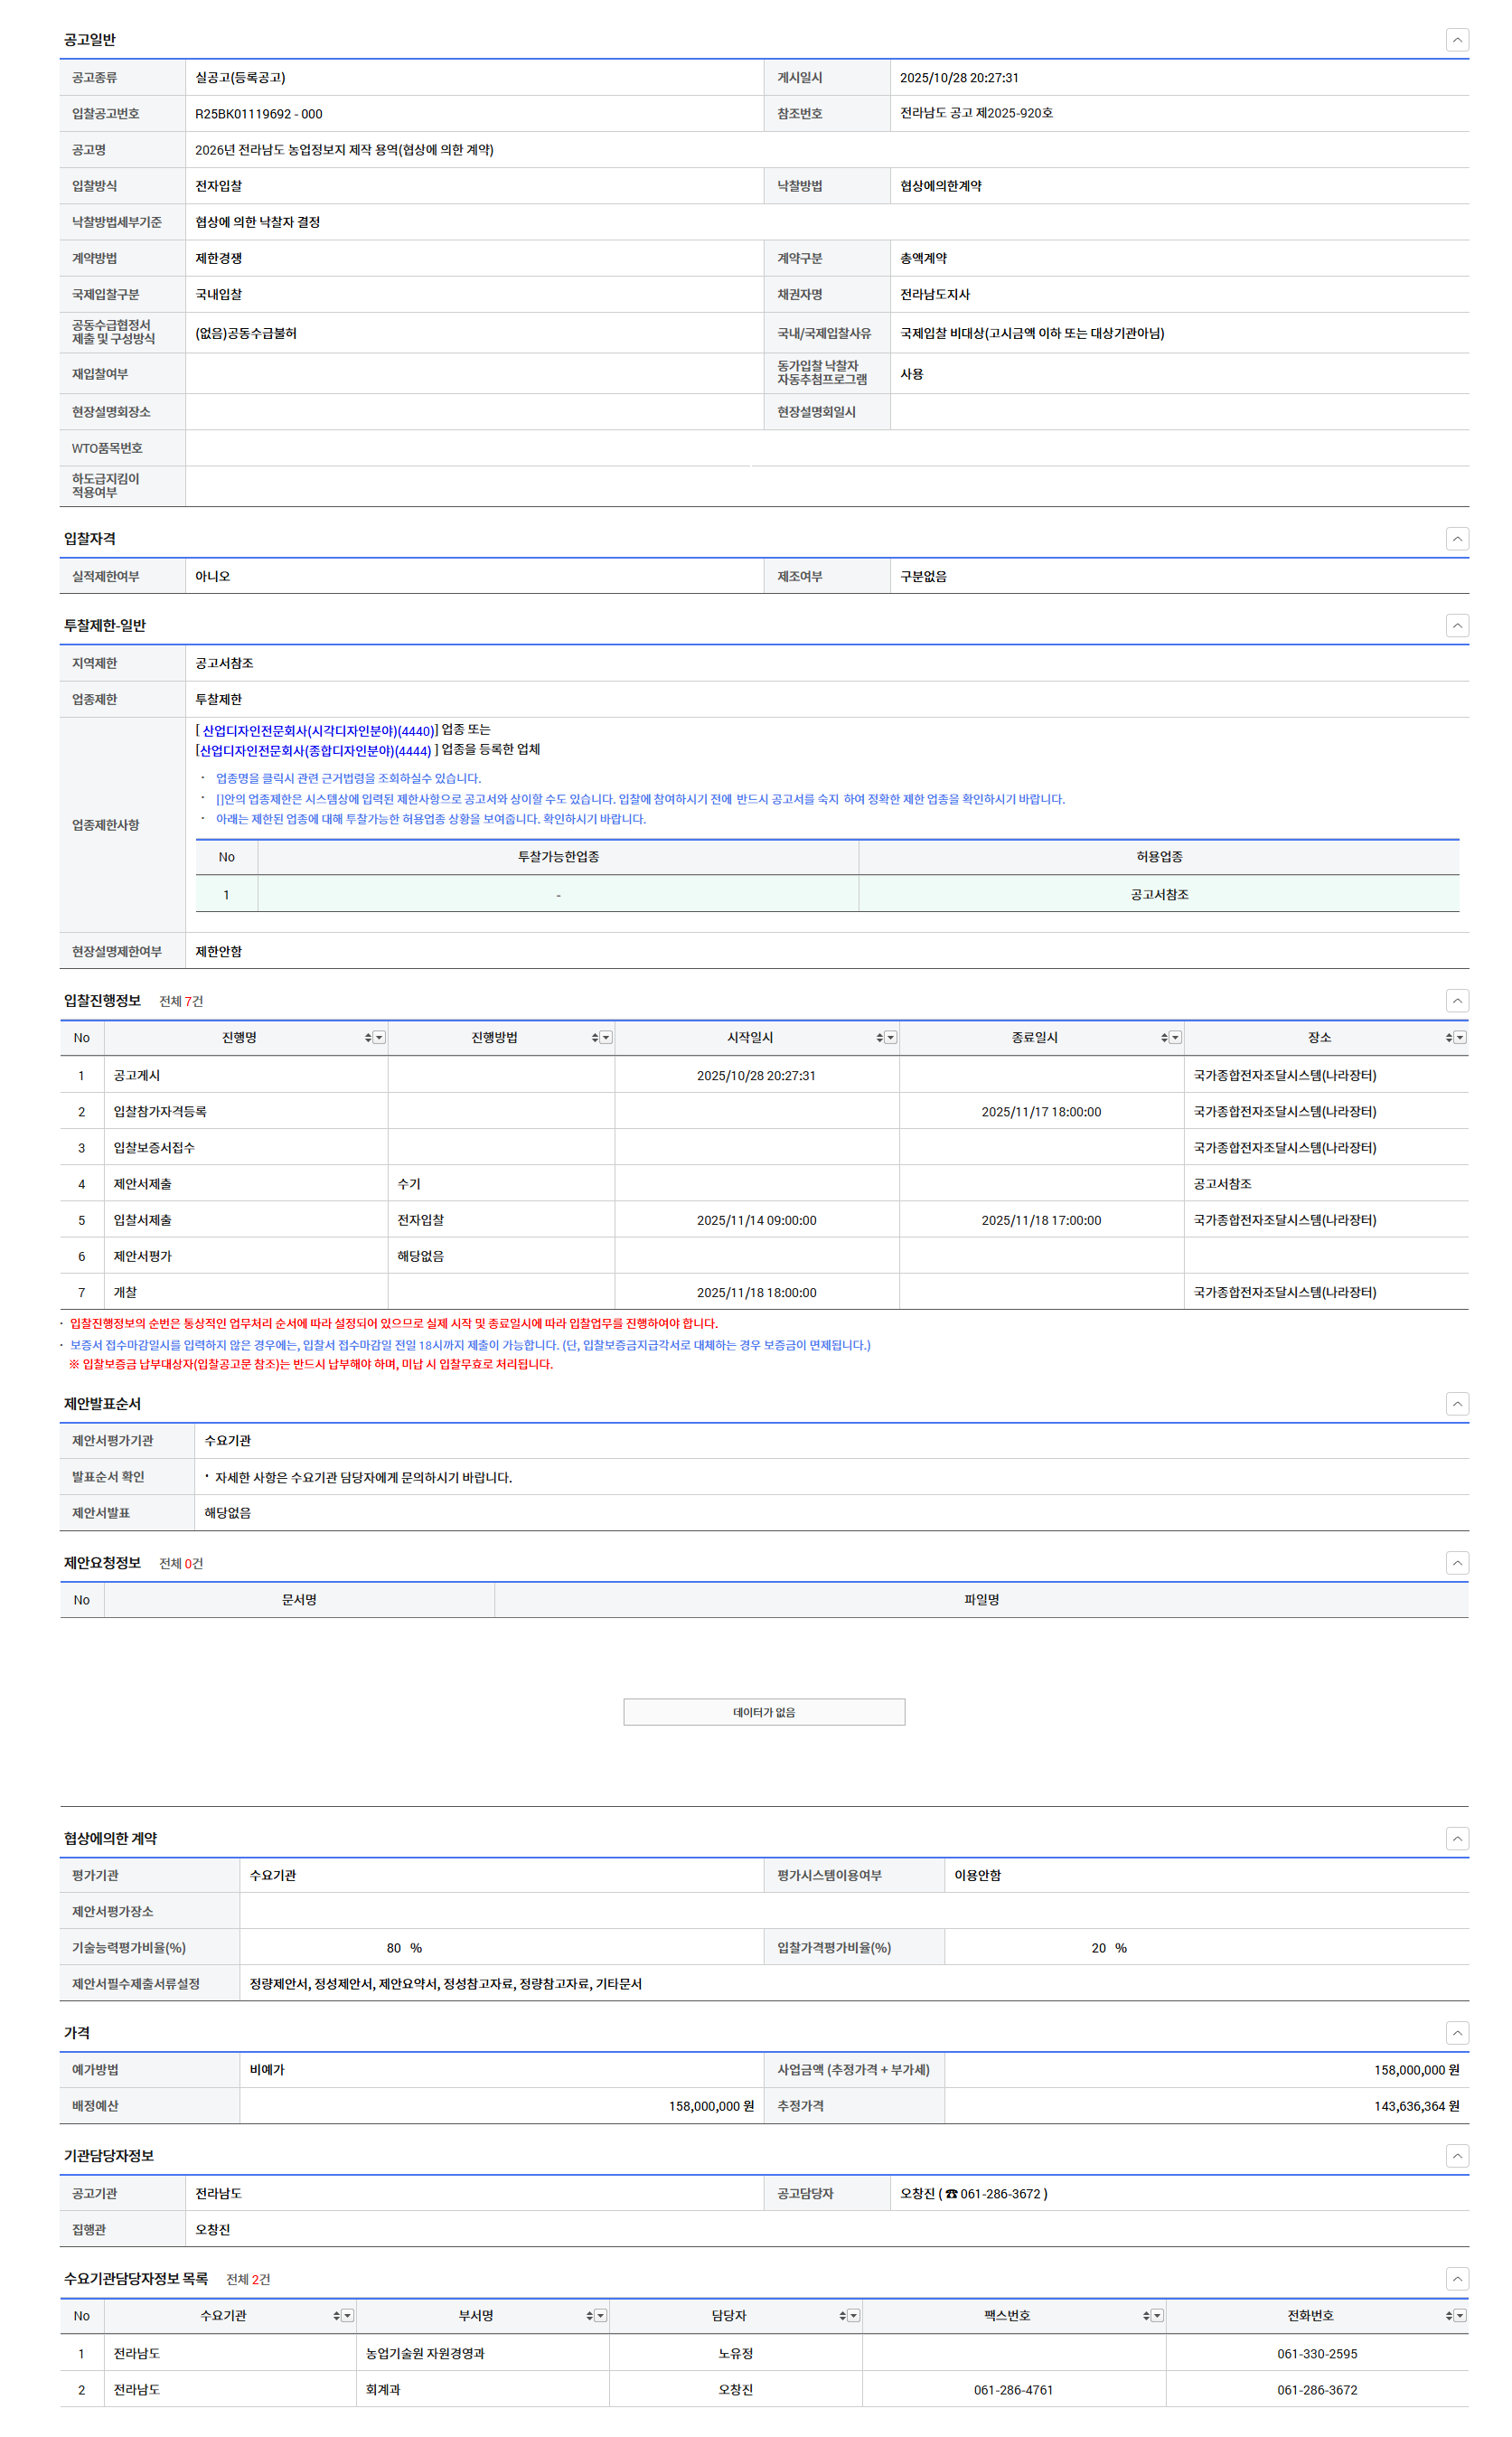Viewport: 1512px width, 2437px height.
Task: Open the 산업디자인전문회사(시각디자인분야)(4440) link
Action: point(318,731)
